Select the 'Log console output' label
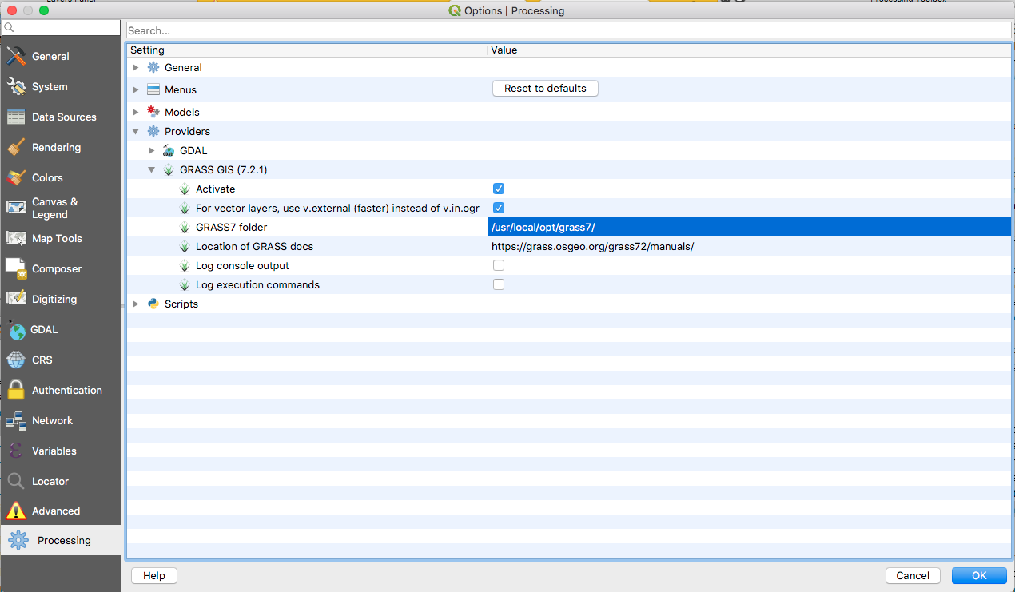The width and height of the screenshot is (1015, 592). pyautogui.click(x=242, y=266)
